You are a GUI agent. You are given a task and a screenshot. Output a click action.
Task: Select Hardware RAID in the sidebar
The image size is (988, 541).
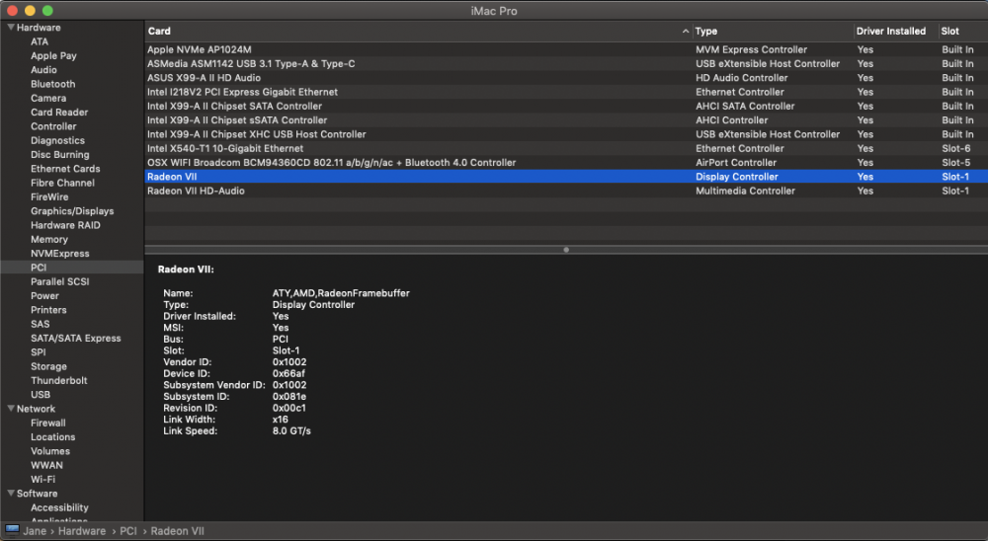point(65,225)
